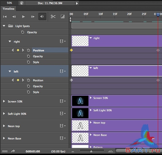Convert to frame animation icon at bottom left
Image resolution: width=162 pixels, height=155 pixels.
pyautogui.click(x=5, y=151)
